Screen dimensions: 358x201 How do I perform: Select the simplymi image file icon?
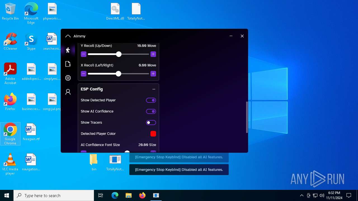click(x=52, y=72)
